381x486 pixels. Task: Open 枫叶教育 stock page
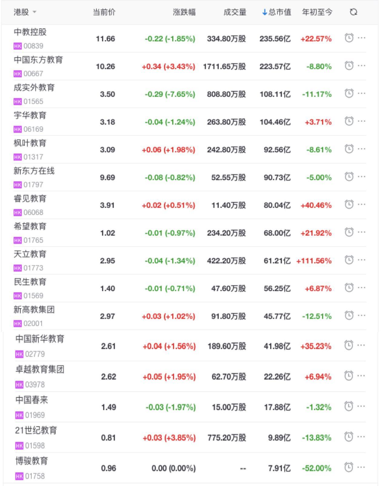click(x=30, y=143)
